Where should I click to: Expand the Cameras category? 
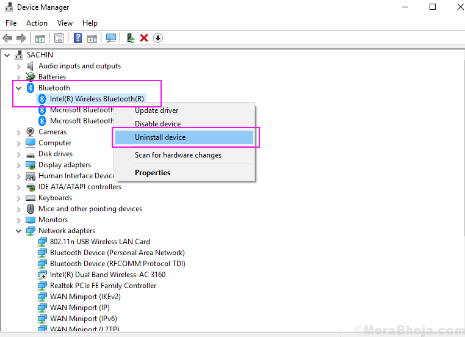(19, 132)
